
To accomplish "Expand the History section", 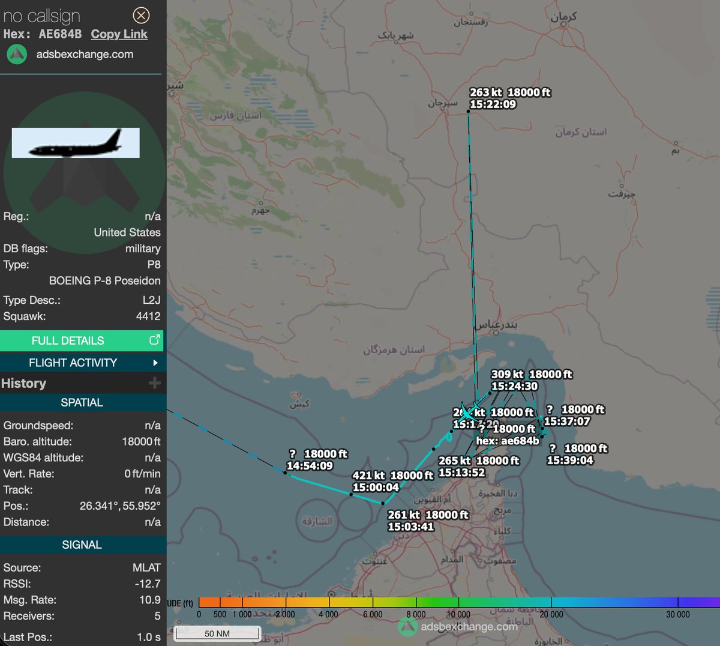I will click(83, 383).
